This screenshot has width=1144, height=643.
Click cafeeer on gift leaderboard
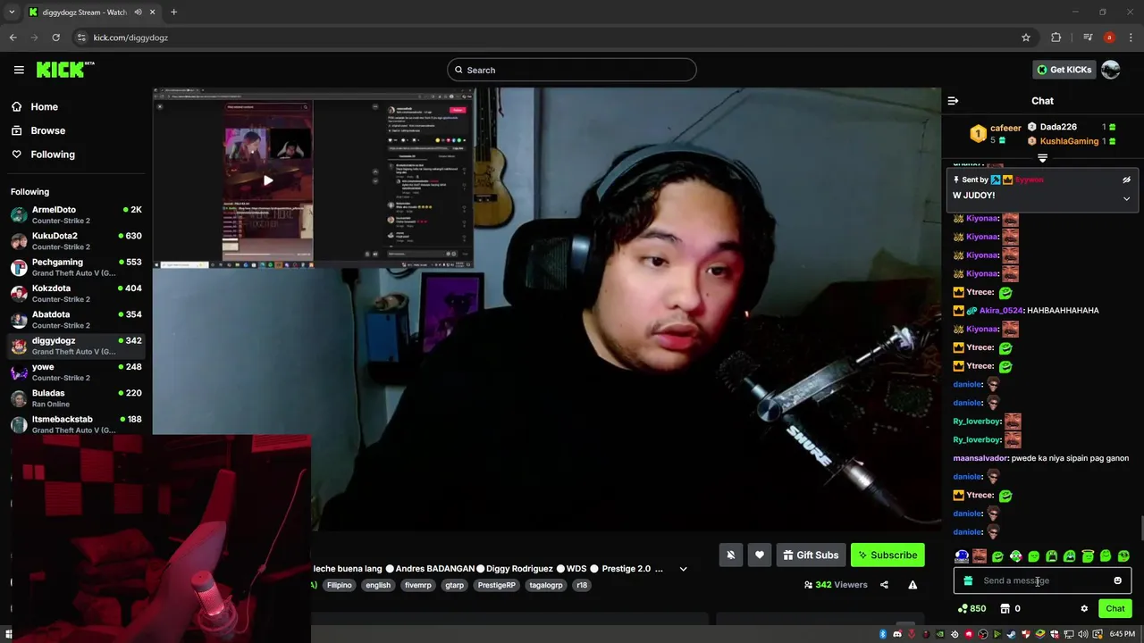pos(1005,128)
